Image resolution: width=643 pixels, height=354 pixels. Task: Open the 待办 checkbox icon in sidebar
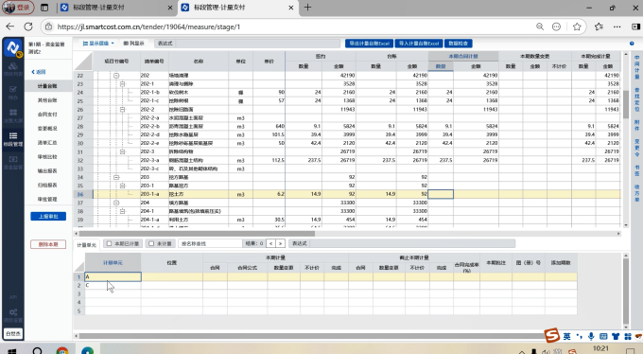tap(13, 93)
